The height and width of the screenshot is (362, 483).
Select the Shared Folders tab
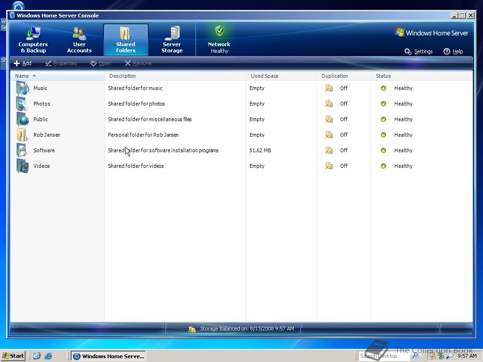(125, 40)
